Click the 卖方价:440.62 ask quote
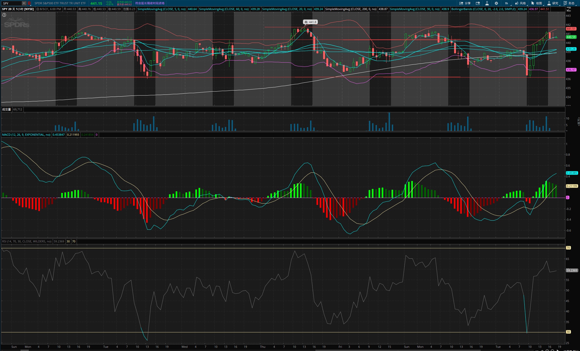 point(124,5)
